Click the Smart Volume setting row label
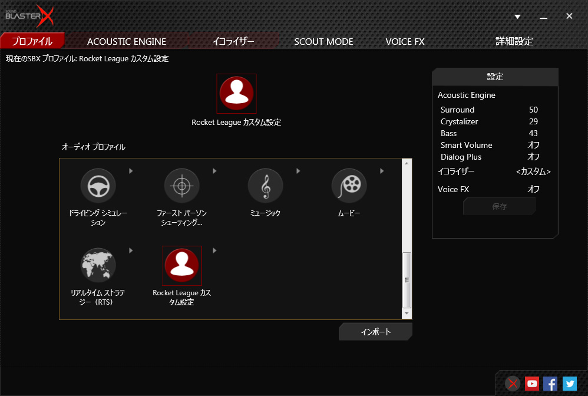 [466, 145]
